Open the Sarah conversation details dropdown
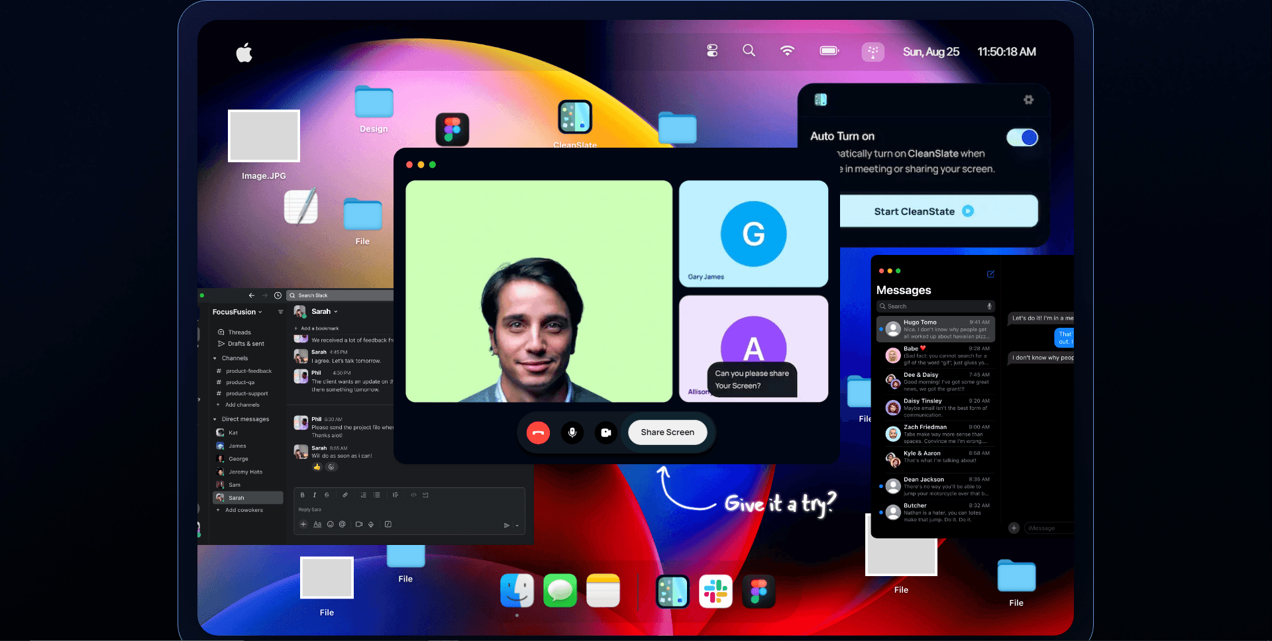The image size is (1272, 641). coord(325,311)
